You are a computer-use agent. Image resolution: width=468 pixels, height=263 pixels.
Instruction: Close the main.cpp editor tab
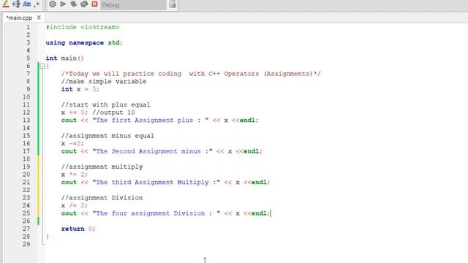coord(39,18)
